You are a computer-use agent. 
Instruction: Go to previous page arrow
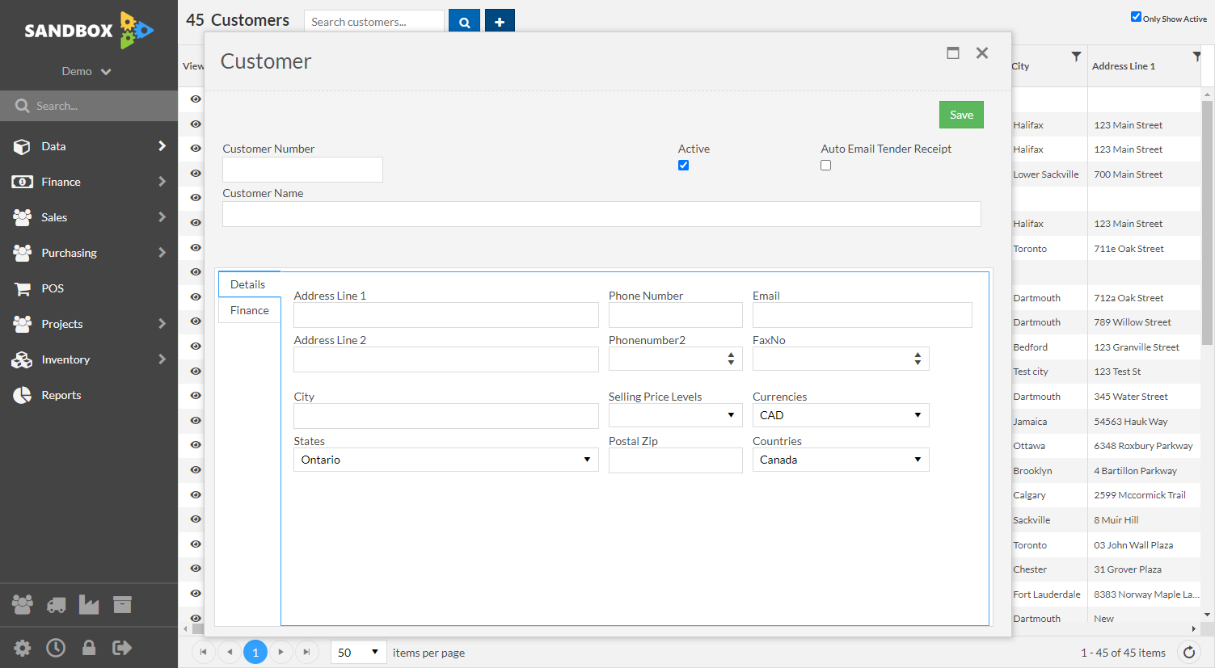[230, 652]
